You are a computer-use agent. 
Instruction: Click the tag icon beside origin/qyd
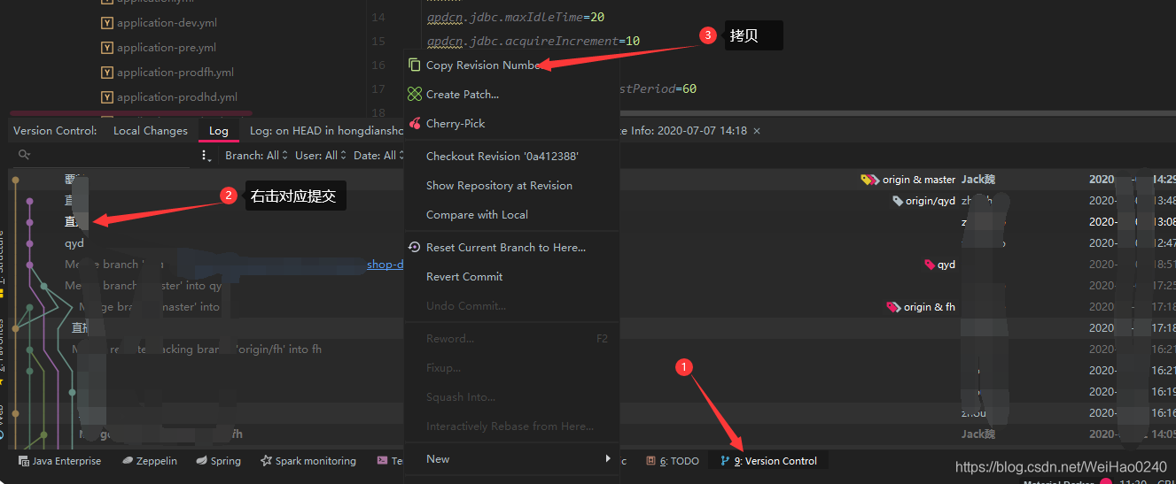pos(898,201)
